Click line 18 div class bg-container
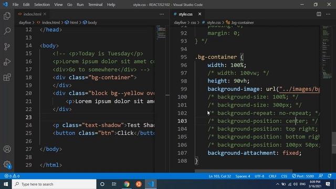 tap(94, 77)
